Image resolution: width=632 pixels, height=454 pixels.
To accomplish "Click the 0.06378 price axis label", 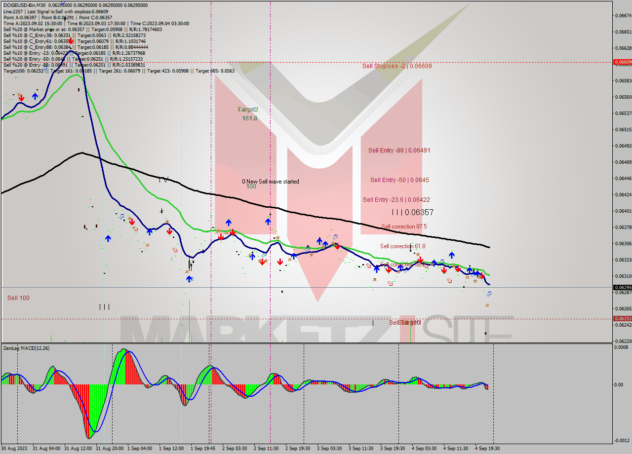I will (623, 227).
